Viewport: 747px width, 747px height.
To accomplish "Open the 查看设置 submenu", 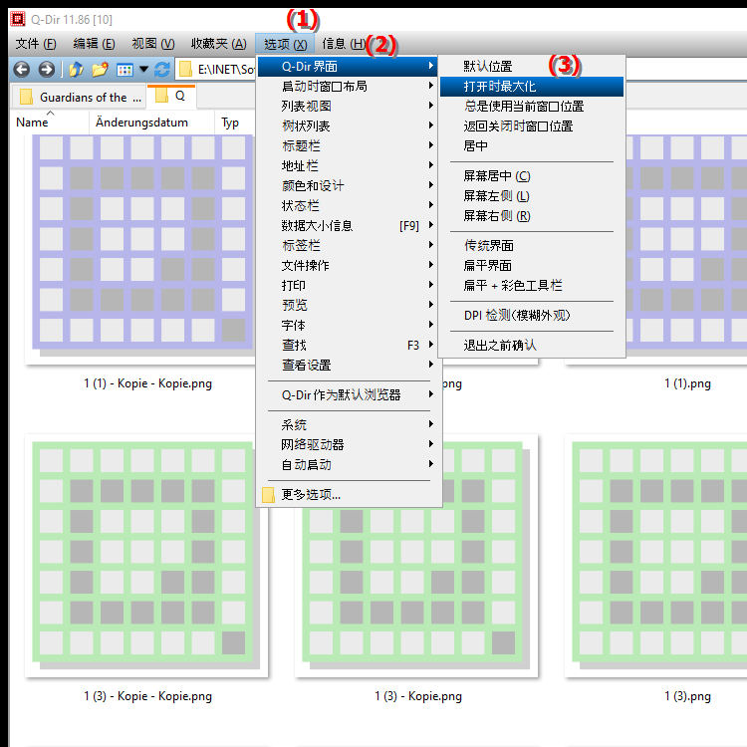I will pos(349,365).
